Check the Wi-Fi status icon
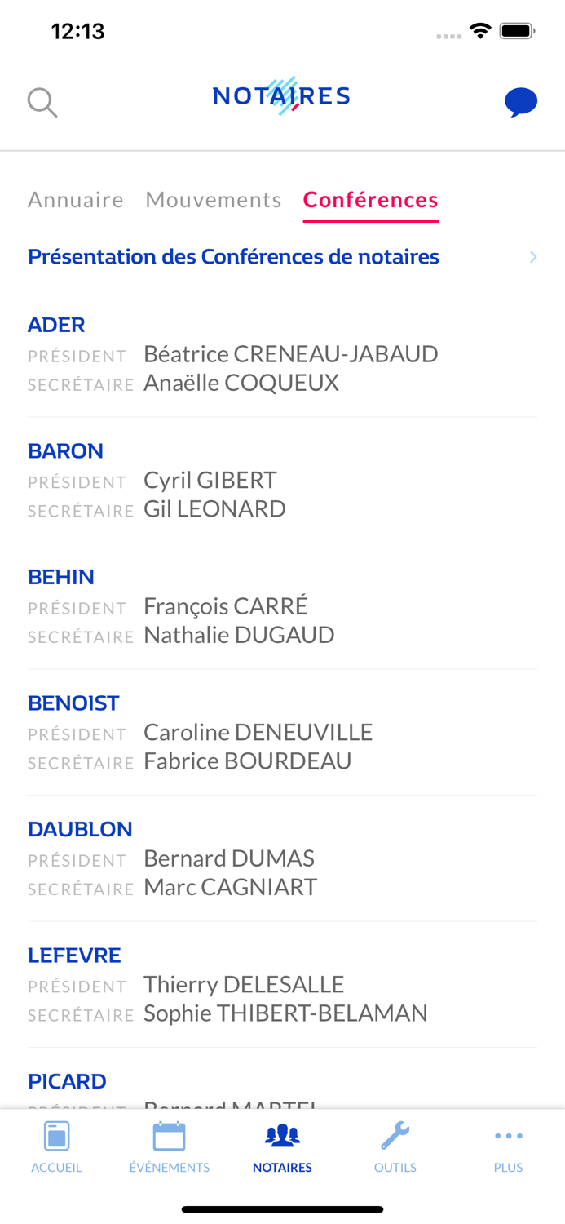Viewport: 565px width, 1224px height. 480,29
